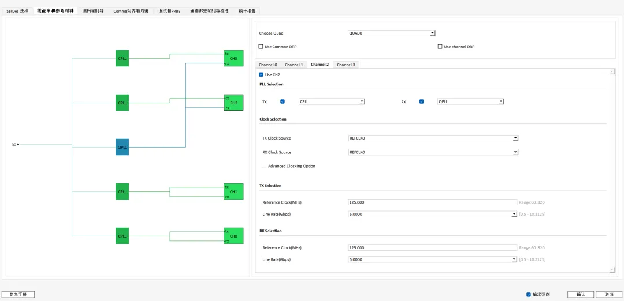Viewport: 624px width, 301px height.
Task: Click the blue QPLL block
Action: point(122,147)
